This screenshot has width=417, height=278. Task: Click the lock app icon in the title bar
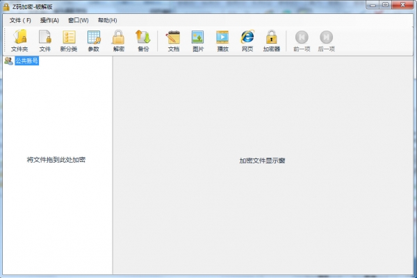[6, 7]
